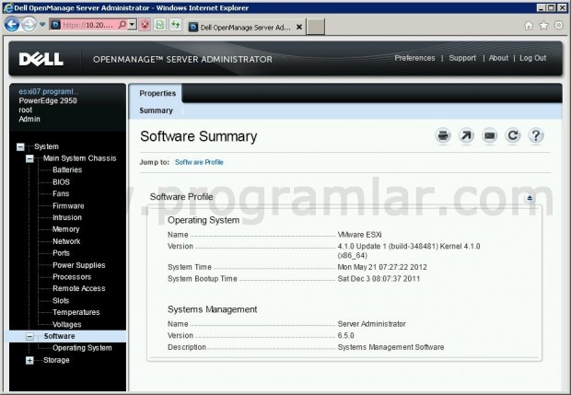Click the Internet Explorer title bar icon

tap(8, 7)
